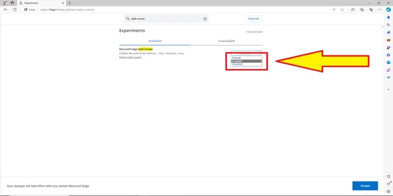This screenshot has width=393, height=196.
Task: Open the Favorites list icon
Action: coord(353,10)
